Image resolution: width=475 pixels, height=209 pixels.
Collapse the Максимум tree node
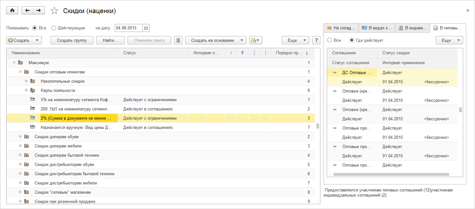click(x=14, y=63)
